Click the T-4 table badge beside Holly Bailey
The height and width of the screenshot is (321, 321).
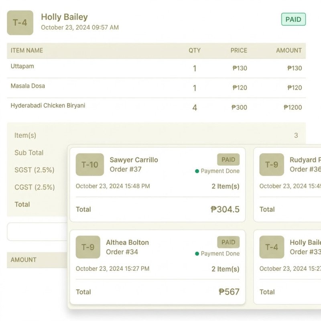tap(20, 23)
